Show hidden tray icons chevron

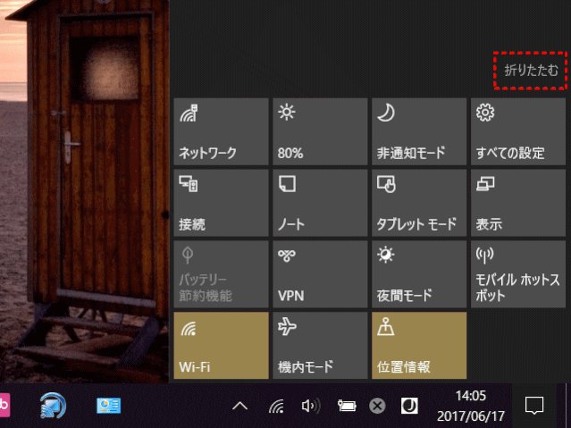tap(240, 406)
